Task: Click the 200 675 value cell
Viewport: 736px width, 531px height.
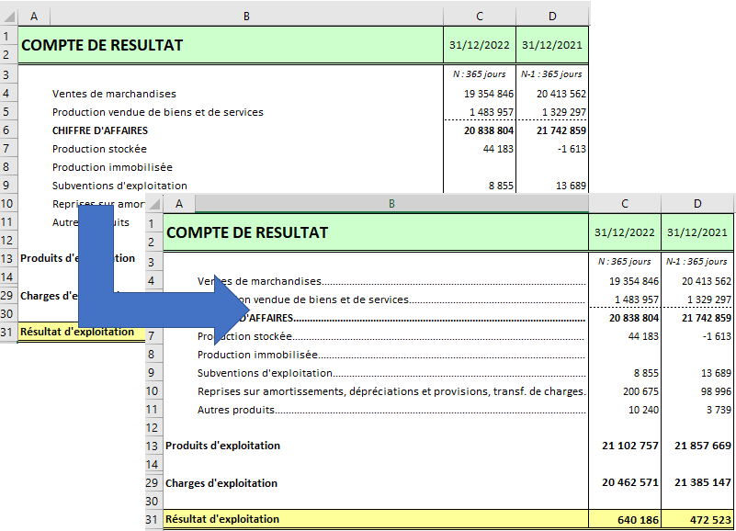Action: point(625,391)
